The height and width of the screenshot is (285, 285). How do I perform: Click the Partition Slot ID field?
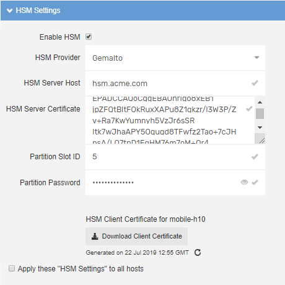pos(175,157)
